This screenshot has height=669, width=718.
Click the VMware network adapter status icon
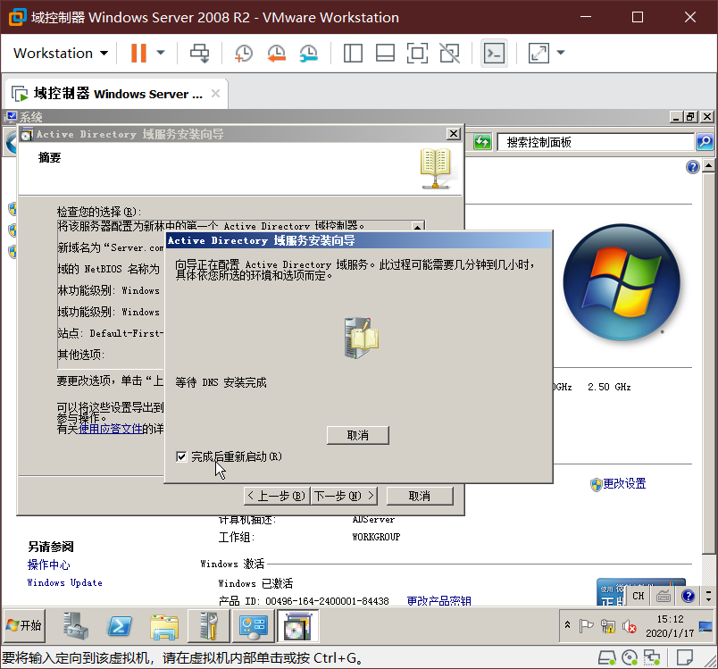click(x=652, y=658)
